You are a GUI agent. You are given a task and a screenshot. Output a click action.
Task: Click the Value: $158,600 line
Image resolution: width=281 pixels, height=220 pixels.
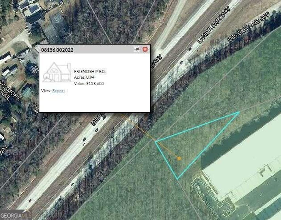[x=89, y=84]
